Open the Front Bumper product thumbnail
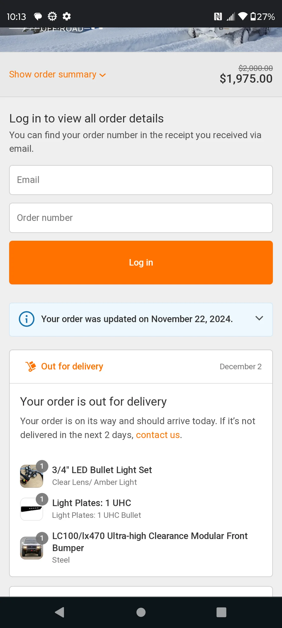Image resolution: width=282 pixels, height=628 pixels. (32, 548)
